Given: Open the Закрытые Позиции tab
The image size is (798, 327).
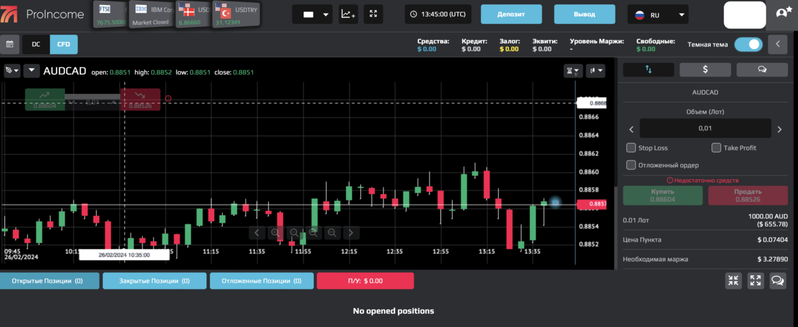Looking at the screenshot, I should pyautogui.click(x=154, y=281).
